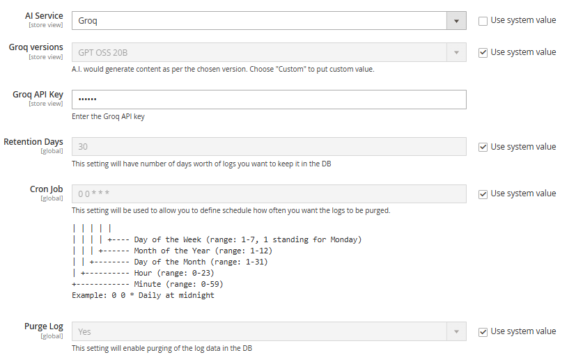Click the AI Service field label
576x355 pixels.
pyautogui.click(x=44, y=16)
